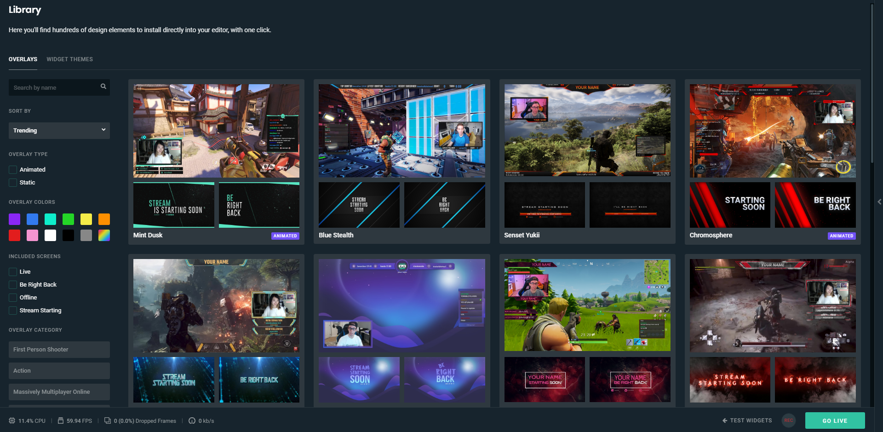Click the REC record button

pyautogui.click(x=789, y=420)
